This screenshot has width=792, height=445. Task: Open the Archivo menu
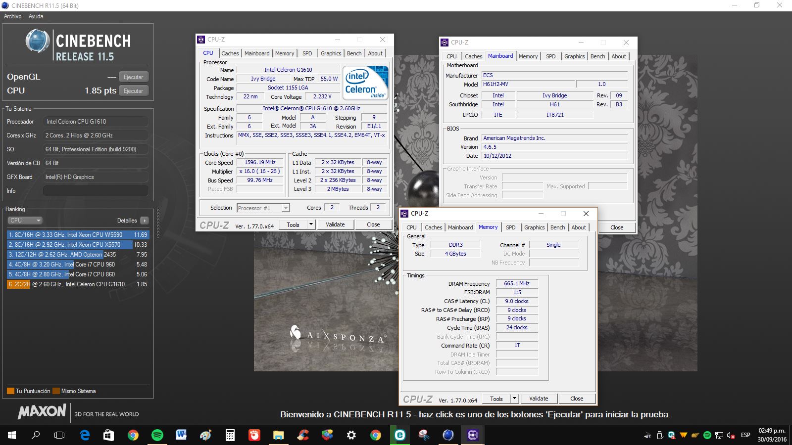tap(13, 16)
